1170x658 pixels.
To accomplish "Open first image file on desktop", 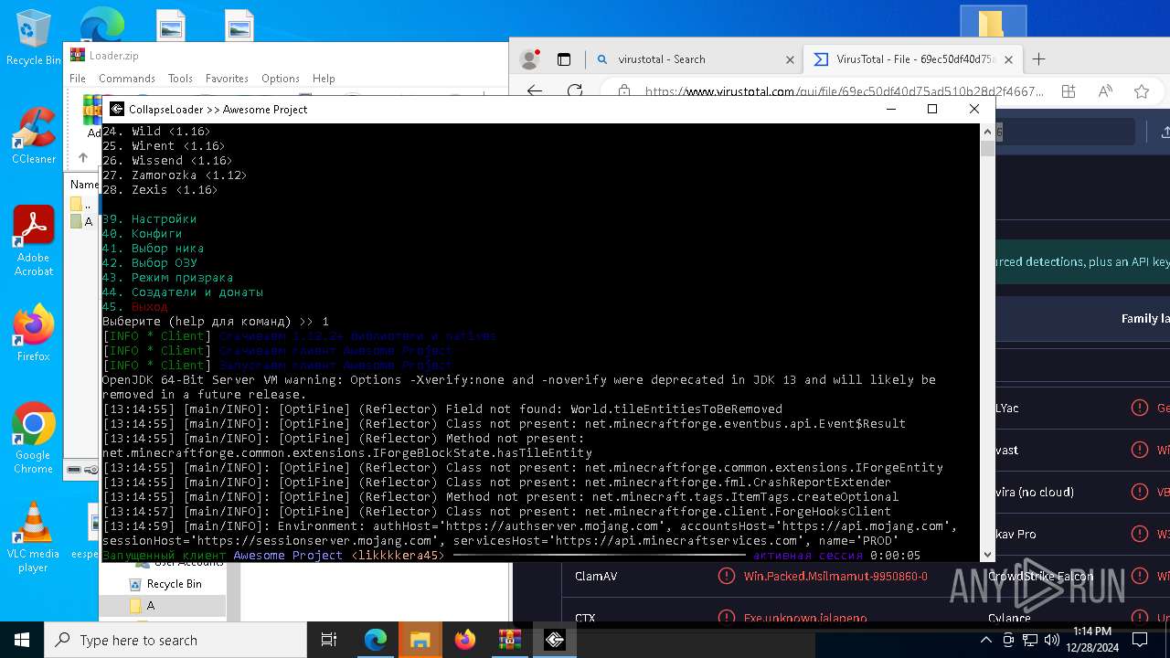I will click(170, 26).
